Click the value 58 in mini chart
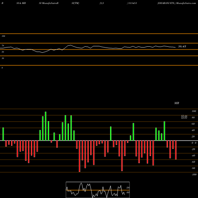This screenshot has width=198, height=198. tap(128, 188)
